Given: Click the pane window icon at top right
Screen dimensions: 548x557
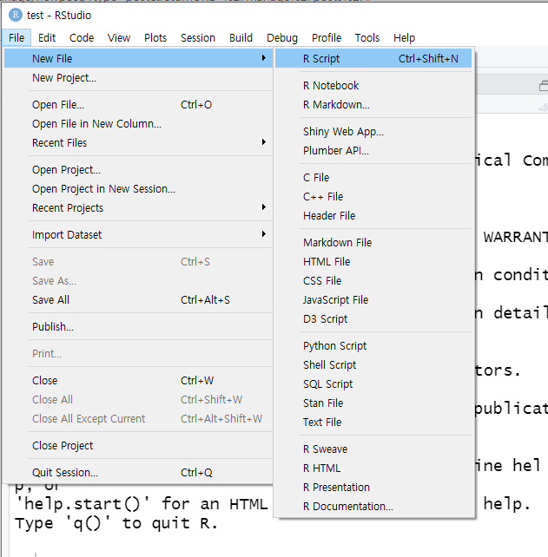Looking at the screenshot, I should point(544,86).
